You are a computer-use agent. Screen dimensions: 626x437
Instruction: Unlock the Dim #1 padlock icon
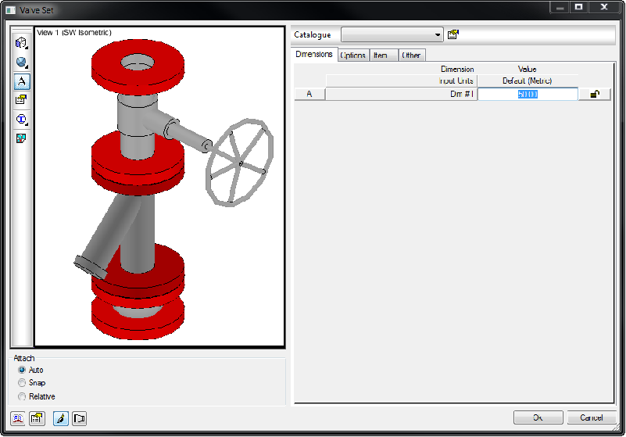pos(595,94)
